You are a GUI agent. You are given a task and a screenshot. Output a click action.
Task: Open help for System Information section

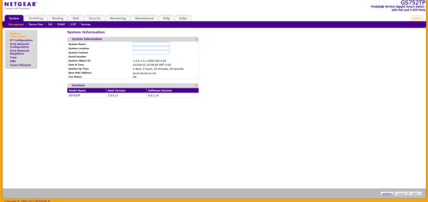(196, 39)
